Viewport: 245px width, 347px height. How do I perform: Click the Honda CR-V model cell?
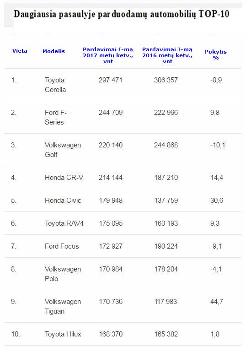64,178
